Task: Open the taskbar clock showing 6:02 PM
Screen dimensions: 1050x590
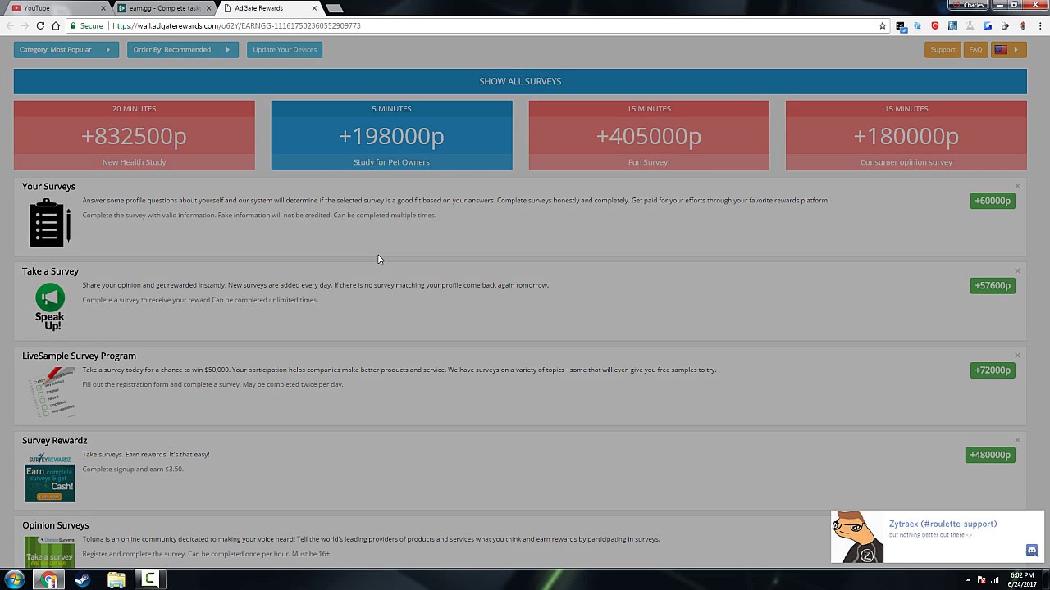Action: (1022, 580)
